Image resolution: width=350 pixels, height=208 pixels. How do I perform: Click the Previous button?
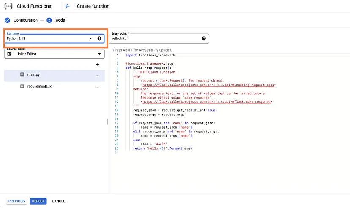[16, 201]
